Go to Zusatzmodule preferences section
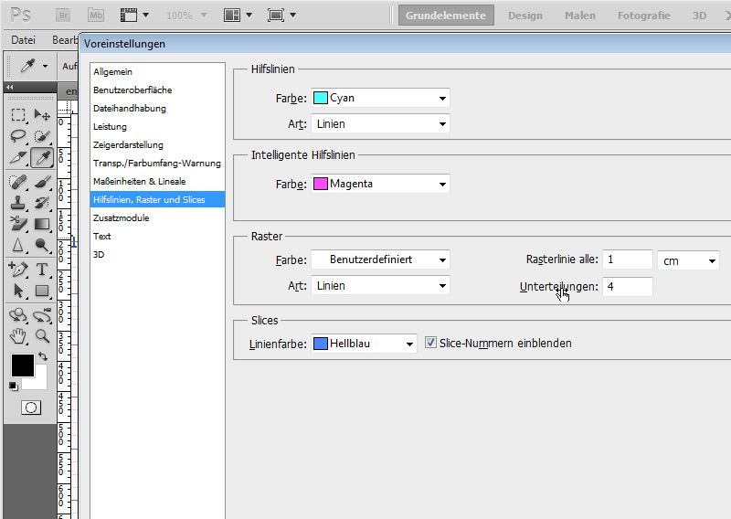The image size is (731, 519). coord(121,217)
